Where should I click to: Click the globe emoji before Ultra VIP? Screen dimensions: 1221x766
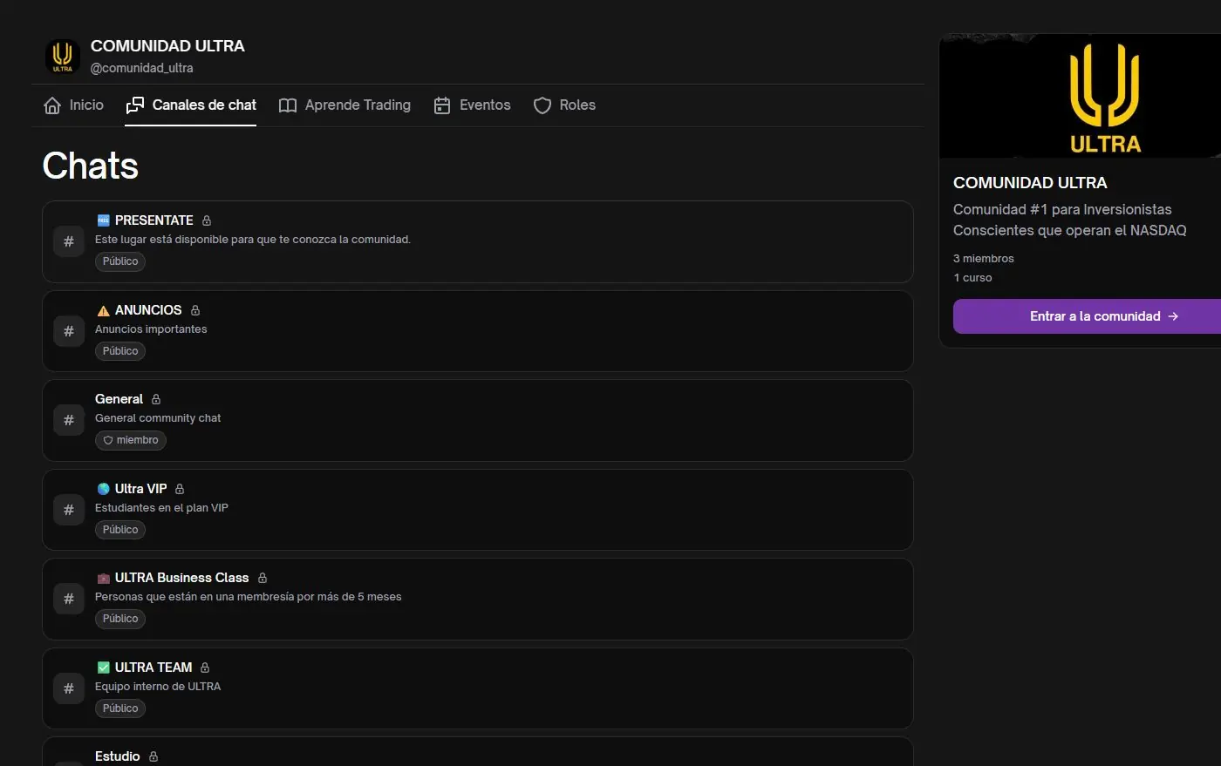[104, 489]
